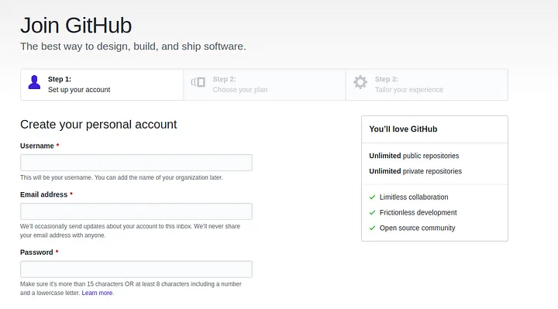The image size is (558, 309).
Task: Select the Step 2 Choose your plan tab
Action: (x=264, y=84)
